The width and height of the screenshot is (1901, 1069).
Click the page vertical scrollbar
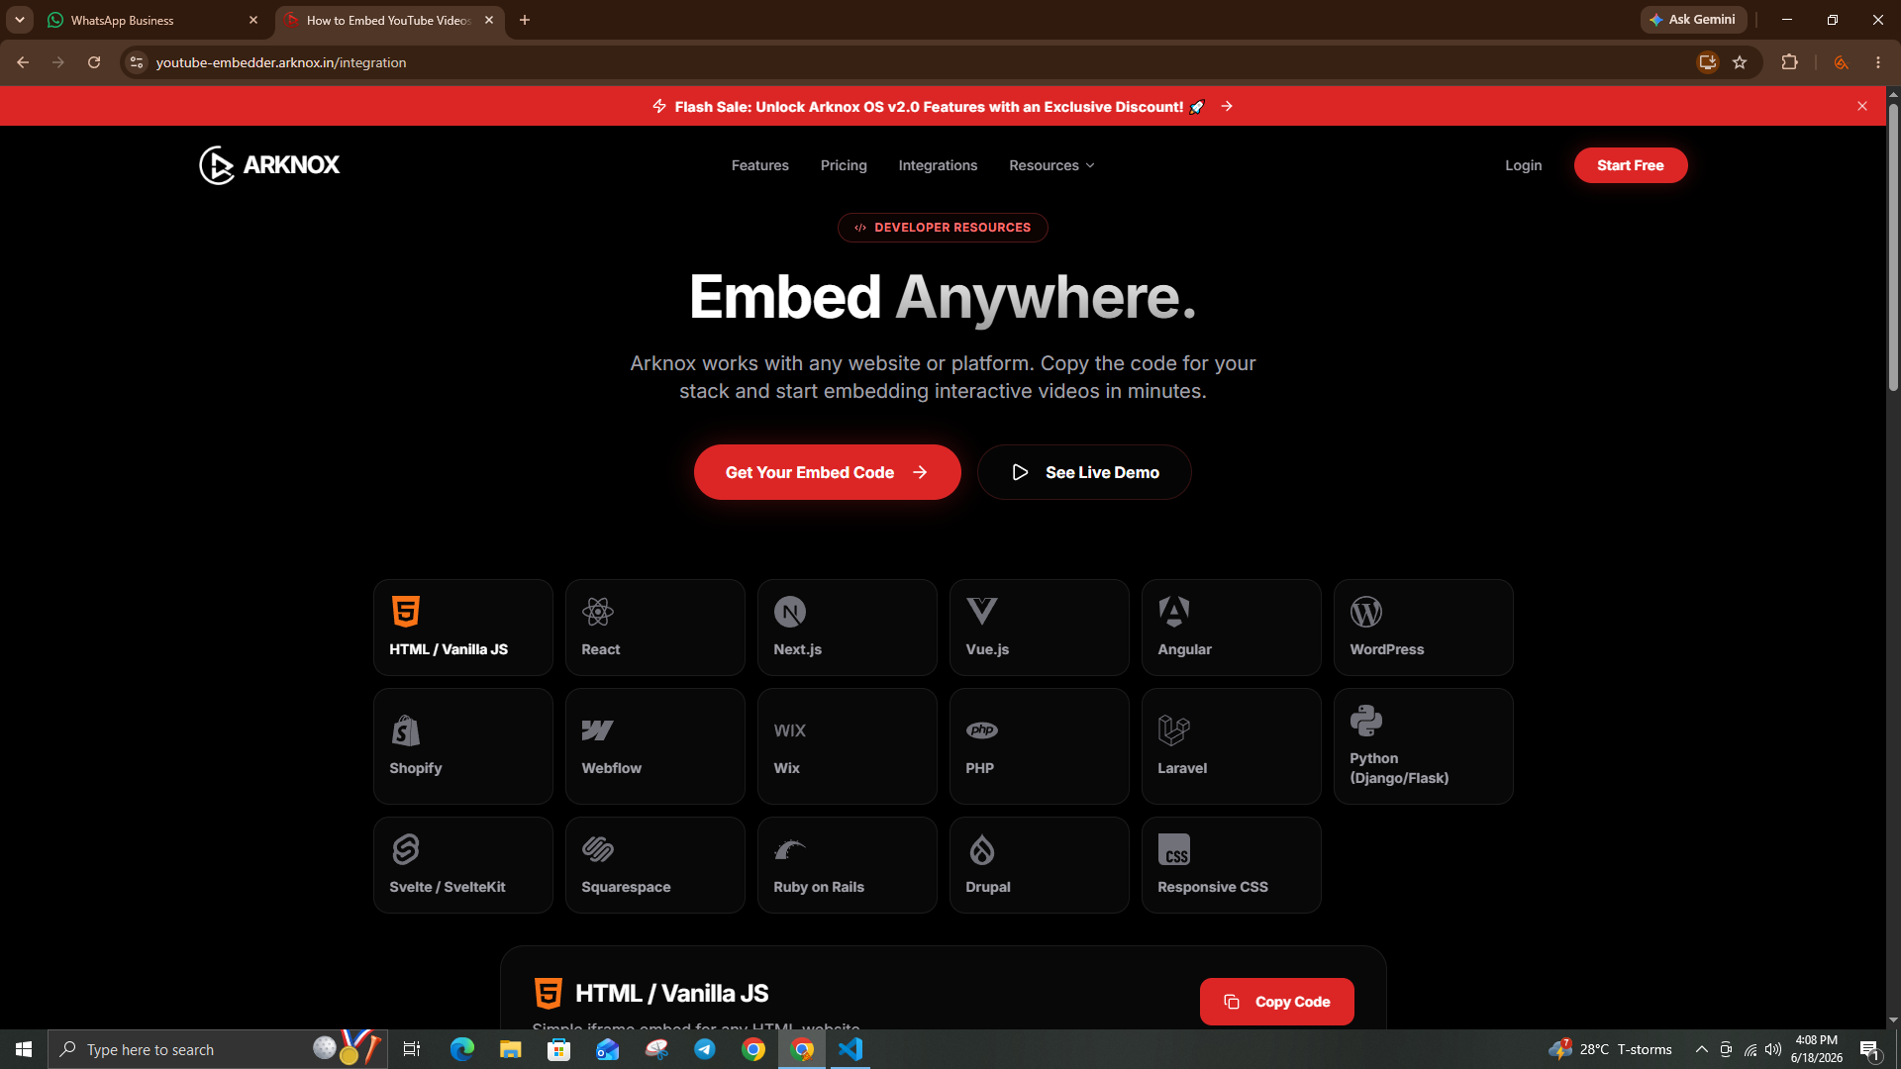[1893, 247]
